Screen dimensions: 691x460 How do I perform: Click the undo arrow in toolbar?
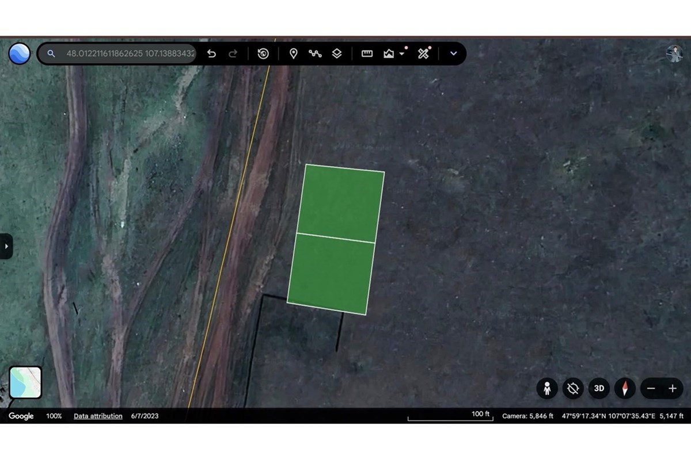(x=211, y=53)
